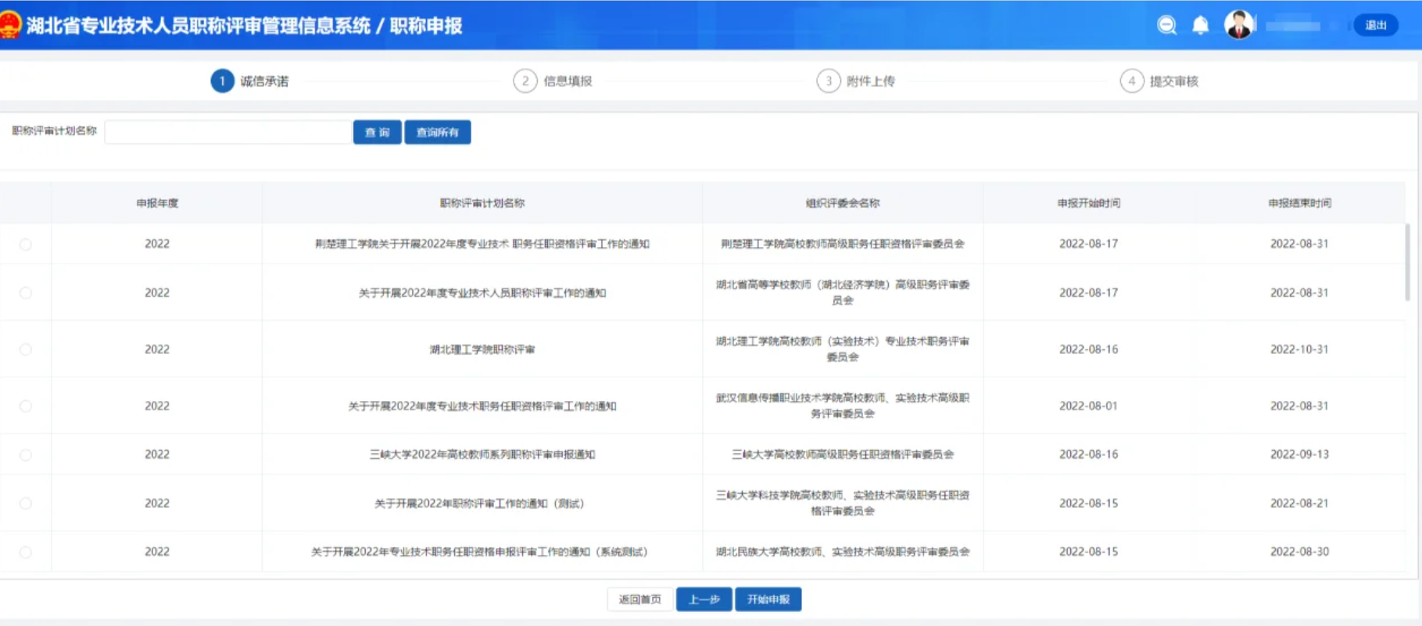Click 三峡大学高校教师高级职务任职资格评审委员会
1422x626 pixels.
pyautogui.click(x=843, y=454)
